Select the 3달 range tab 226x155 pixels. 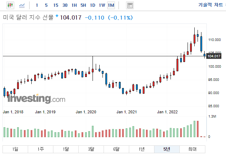click(x=91, y=149)
